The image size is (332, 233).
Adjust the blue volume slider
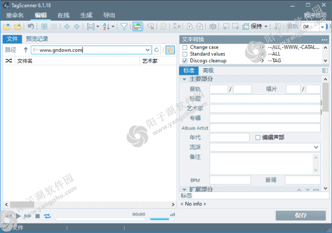162,219
